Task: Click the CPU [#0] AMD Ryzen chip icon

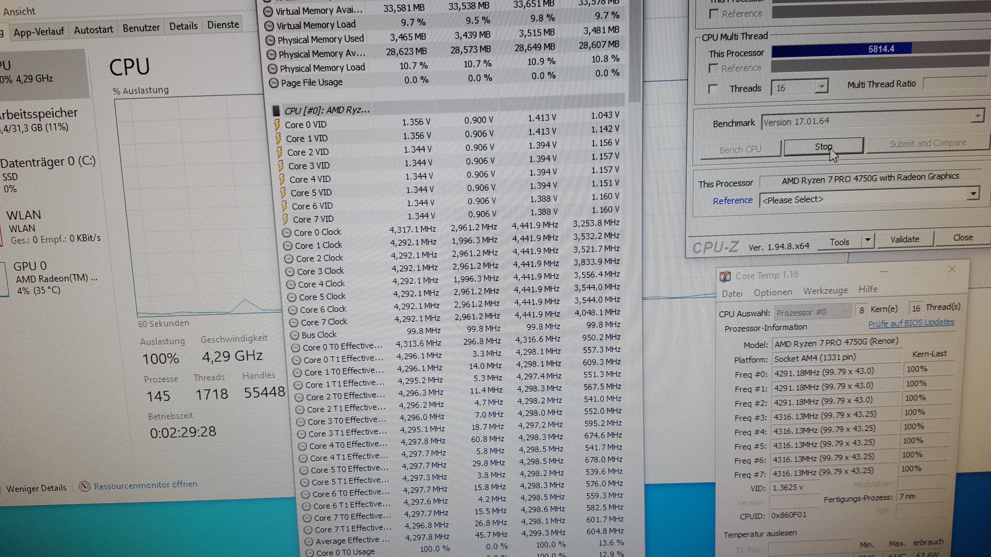Action: 276,111
